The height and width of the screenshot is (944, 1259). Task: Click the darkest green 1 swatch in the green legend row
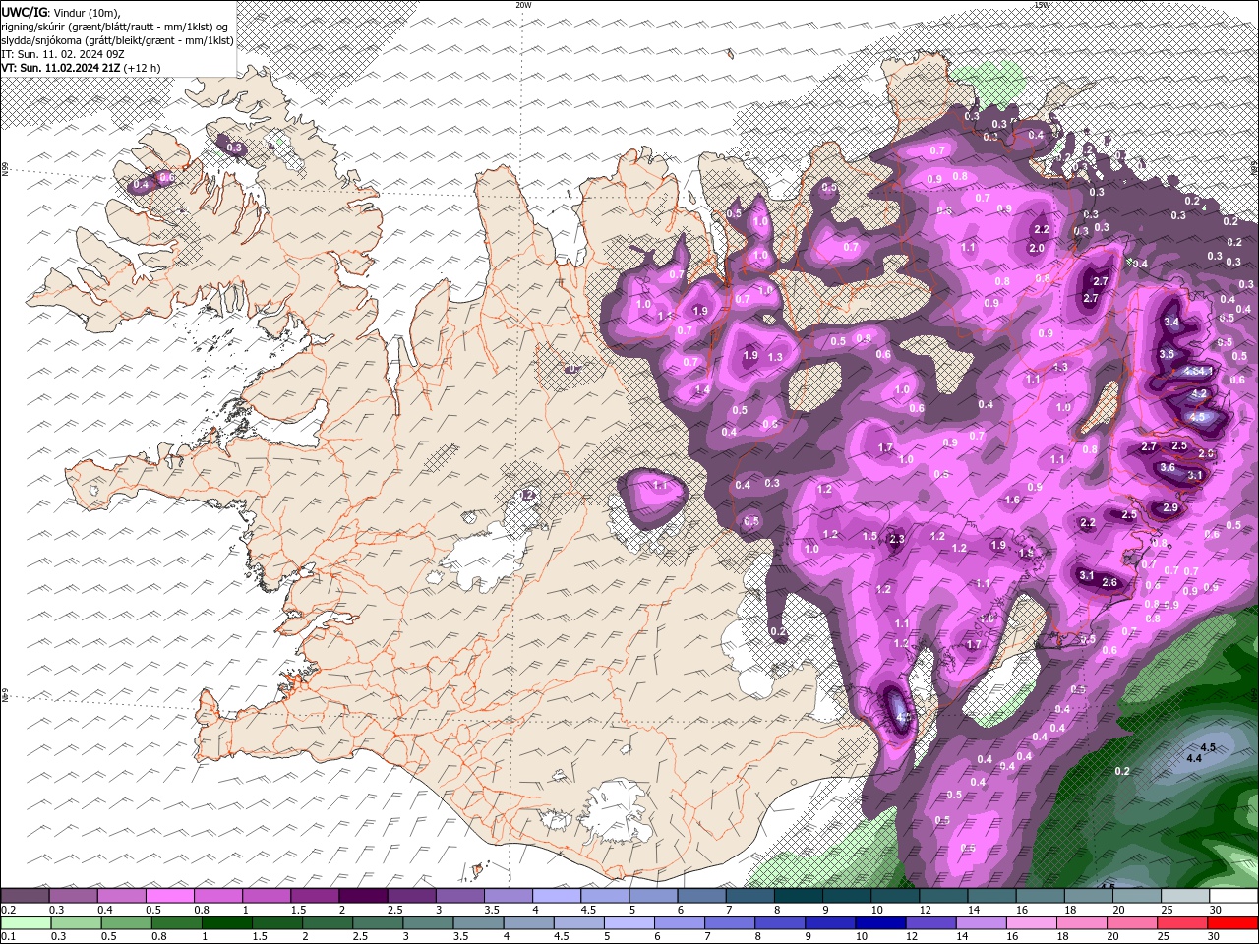coord(226,923)
